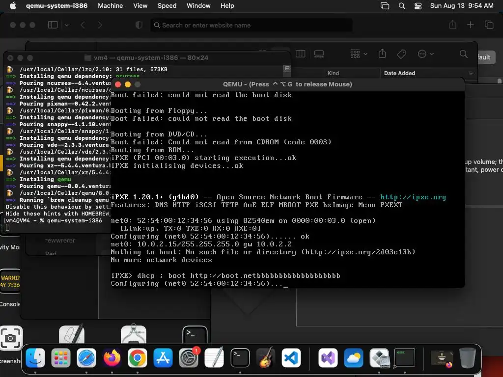503x377 pixels.
Task: Go forward in Safari window
Action: [x=100, y=25]
